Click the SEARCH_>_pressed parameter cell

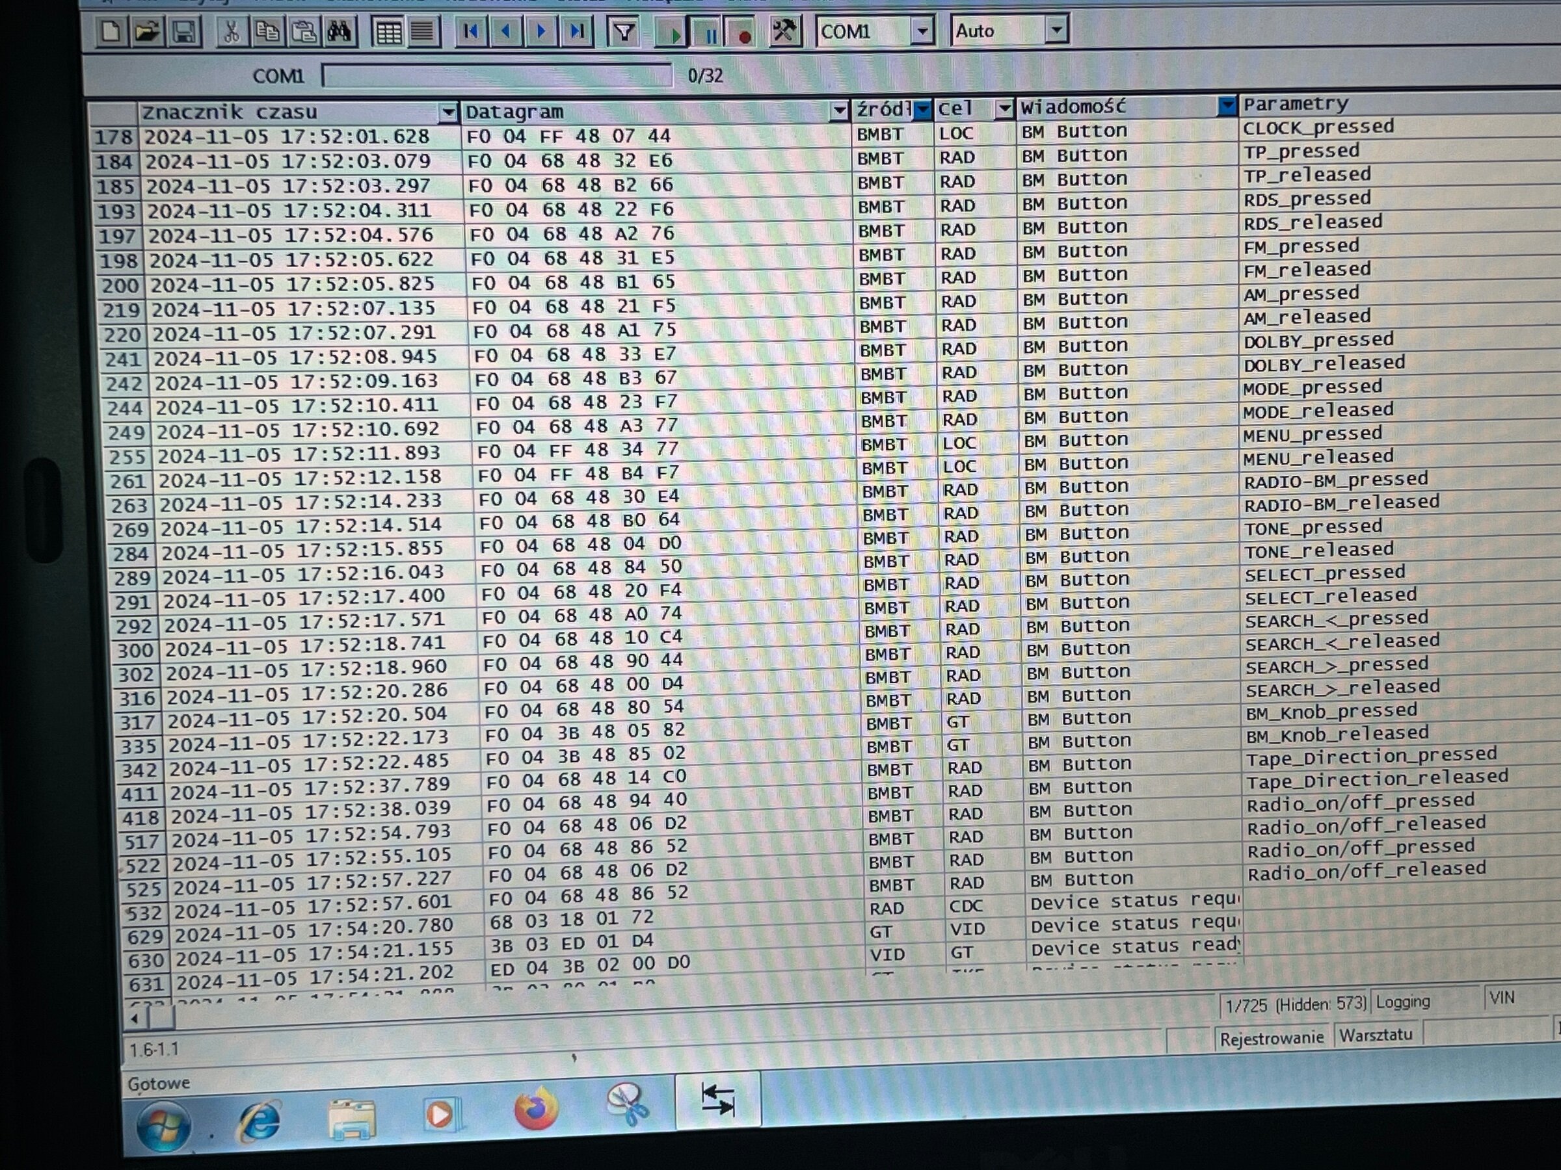click(x=1337, y=666)
